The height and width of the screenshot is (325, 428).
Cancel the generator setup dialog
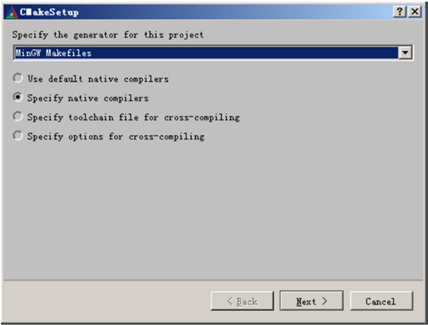pos(381,301)
